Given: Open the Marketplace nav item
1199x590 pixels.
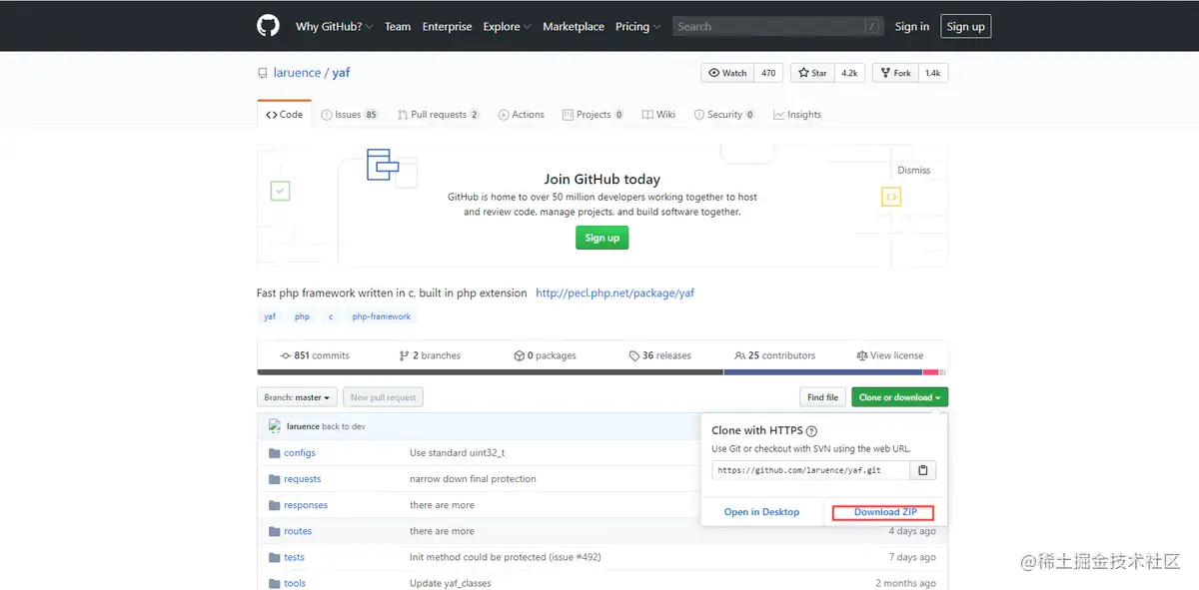Looking at the screenshot, I should point(574,27).
